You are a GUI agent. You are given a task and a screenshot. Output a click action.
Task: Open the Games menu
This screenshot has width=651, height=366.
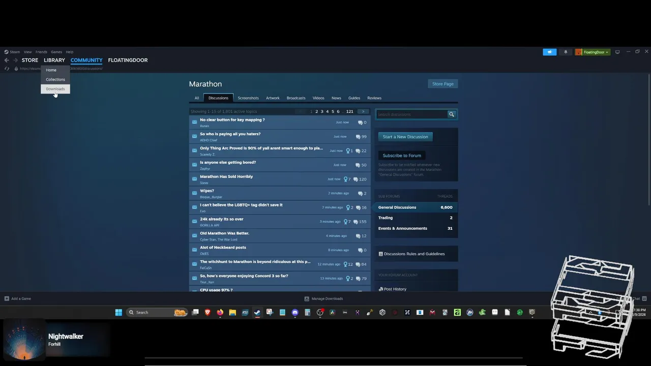(x=56, y=52)
